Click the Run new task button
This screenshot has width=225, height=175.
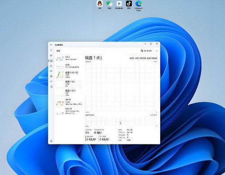point(146,51)
